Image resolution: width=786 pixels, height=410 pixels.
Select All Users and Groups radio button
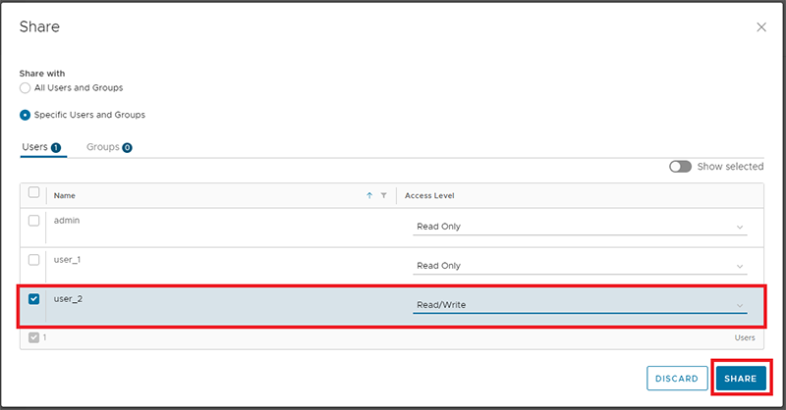click(x=26, y=88)
